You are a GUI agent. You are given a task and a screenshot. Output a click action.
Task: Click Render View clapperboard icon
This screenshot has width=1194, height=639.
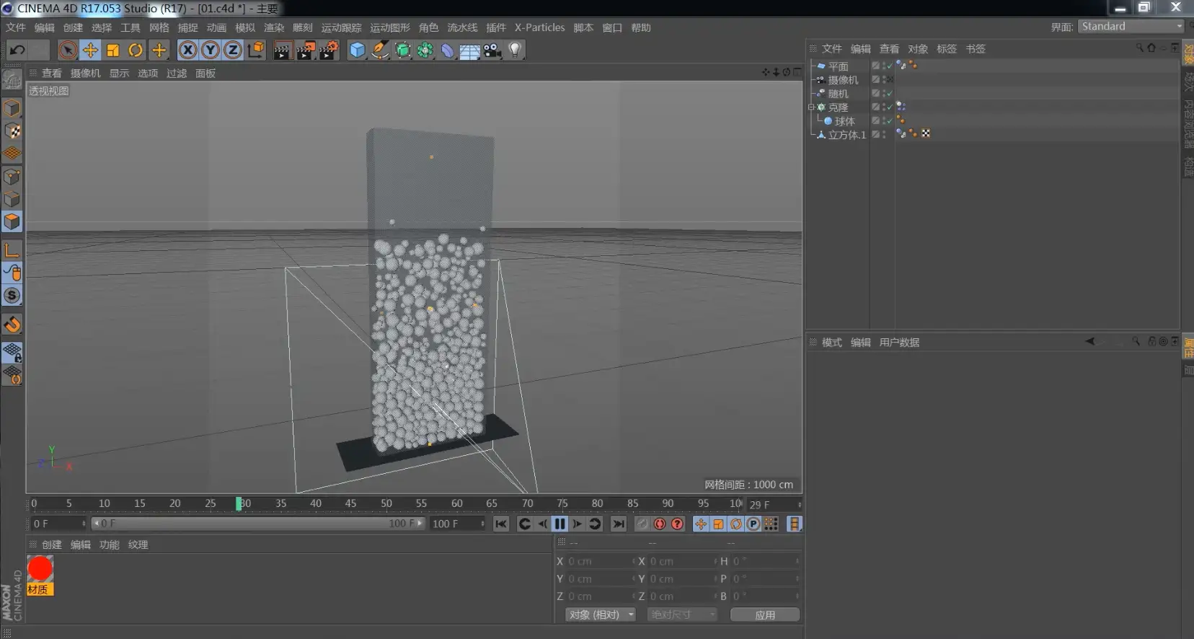pos(283,50)
